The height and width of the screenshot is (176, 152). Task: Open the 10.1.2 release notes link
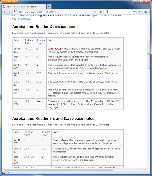(x=28, y=48)
